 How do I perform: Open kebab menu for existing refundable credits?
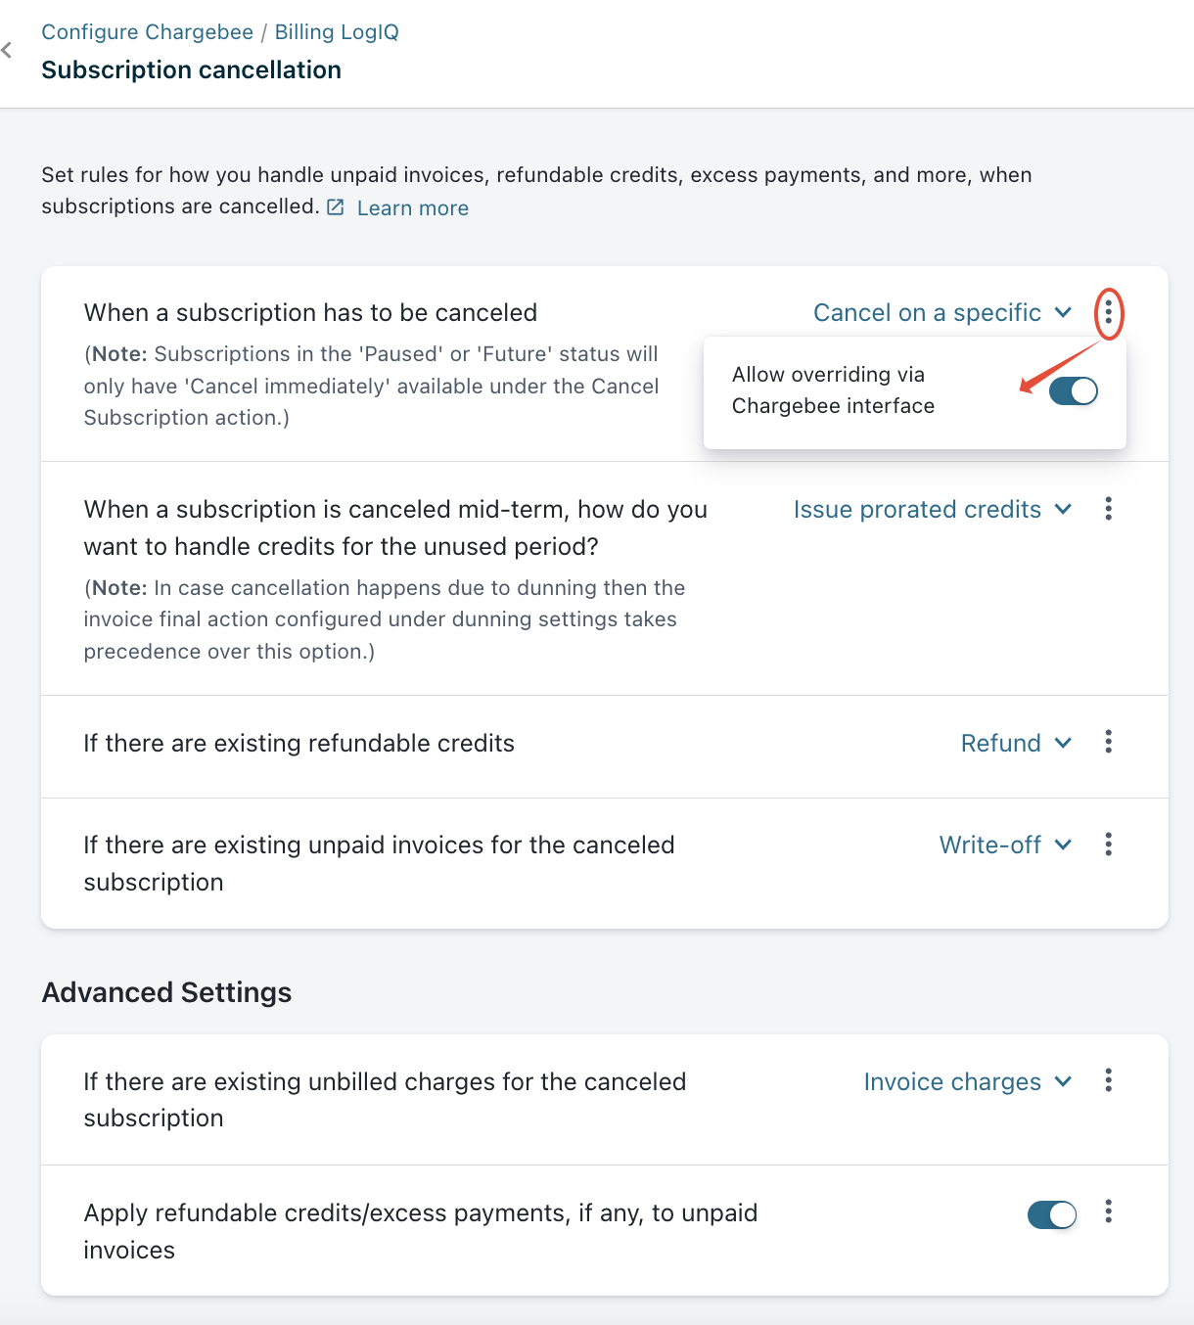point(1108,742)
